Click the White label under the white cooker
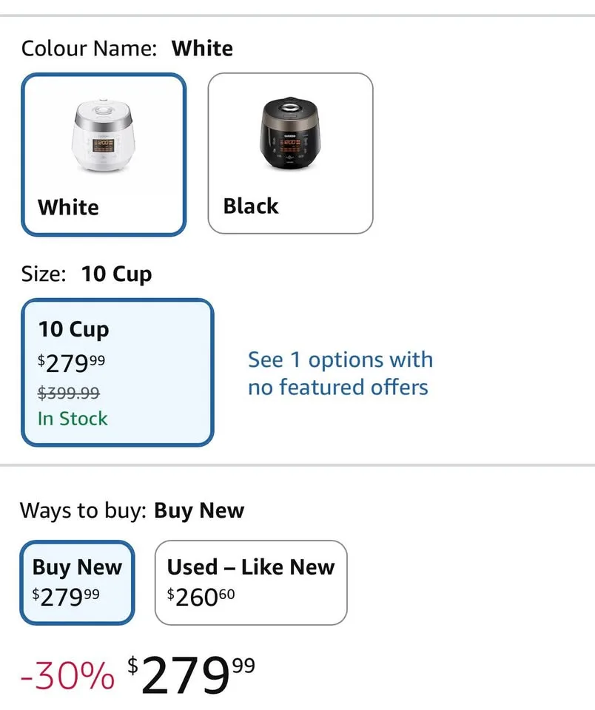 pyautogui.click(x=67, y=208)
